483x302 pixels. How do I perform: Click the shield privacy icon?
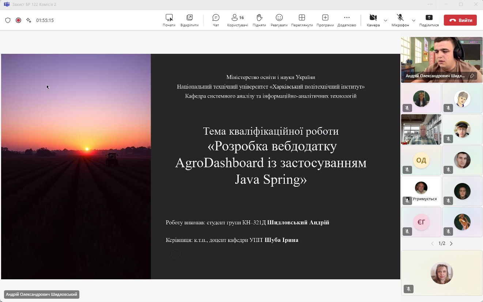point(8,20)
